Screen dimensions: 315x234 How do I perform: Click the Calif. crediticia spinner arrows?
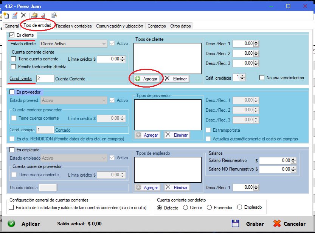pos(242,77)
